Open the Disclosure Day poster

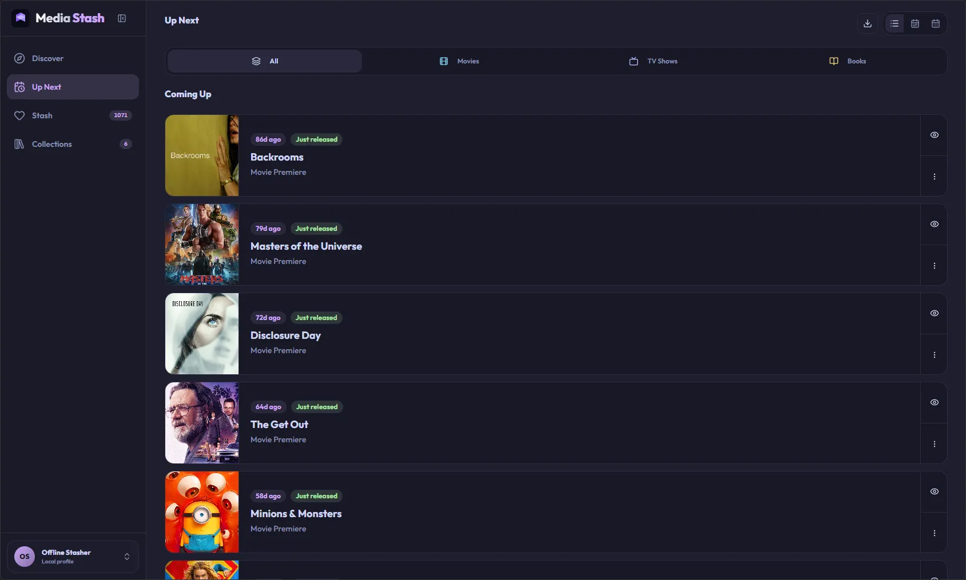[x=202, y=334]
